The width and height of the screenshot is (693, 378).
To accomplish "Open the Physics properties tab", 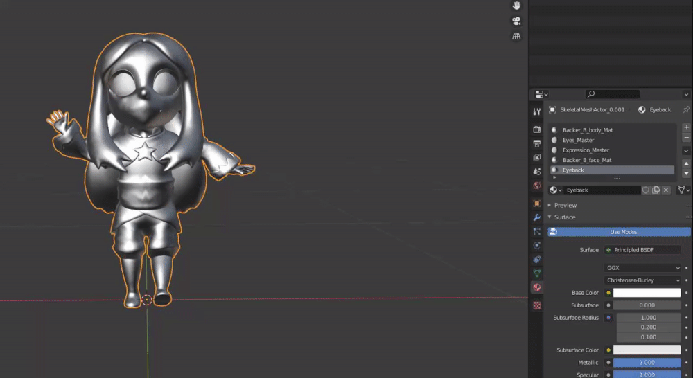I will (536, 246).
